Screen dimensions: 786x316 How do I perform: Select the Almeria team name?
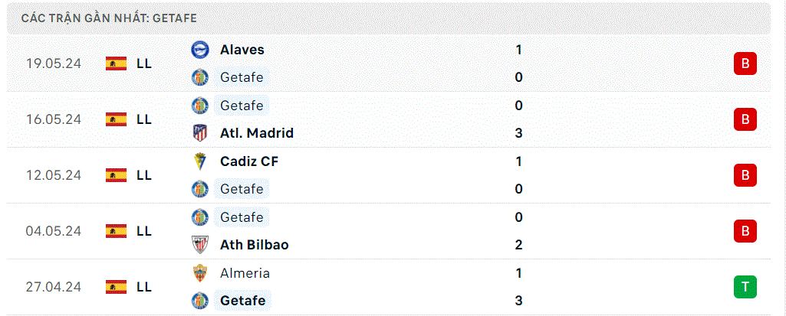tap(245, 273)
